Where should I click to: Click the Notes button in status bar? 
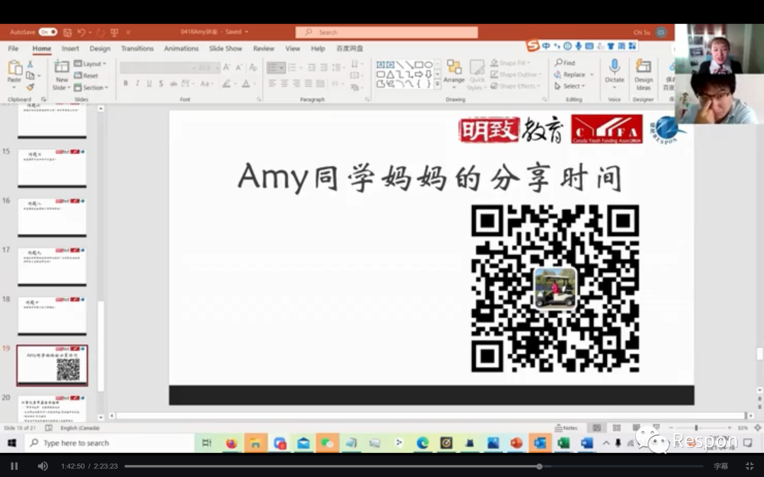(x=566, y=428)
